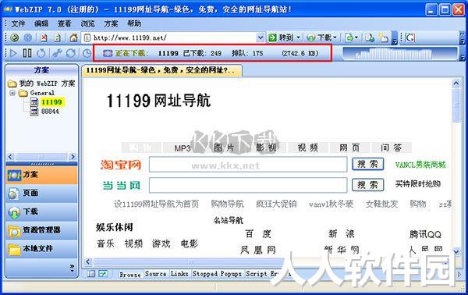Click the 转到 go button
This screenshot has height=295, width=468.
pos(281,37)
